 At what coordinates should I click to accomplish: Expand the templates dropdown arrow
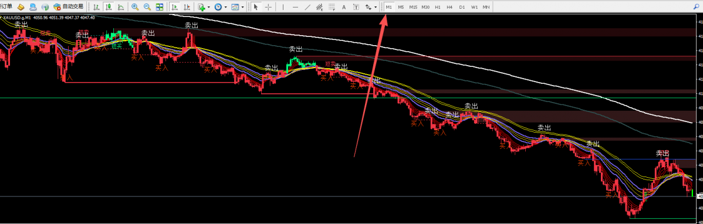(x=242, y=7)
